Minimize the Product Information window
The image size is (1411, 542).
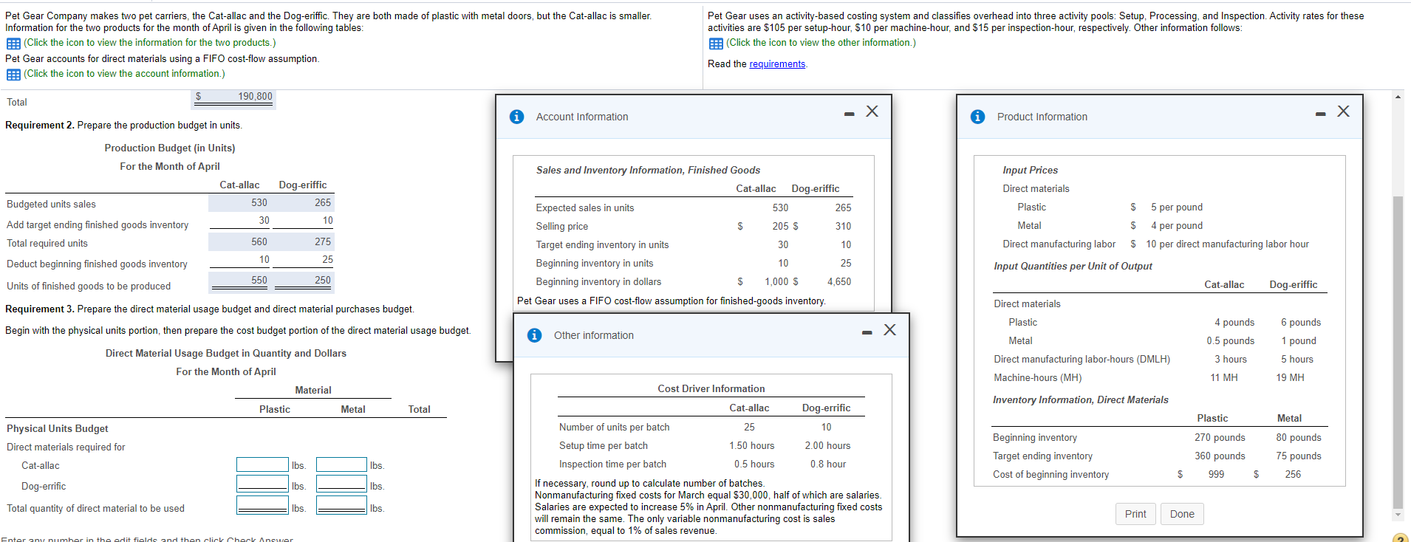[x=1321, y=114]
